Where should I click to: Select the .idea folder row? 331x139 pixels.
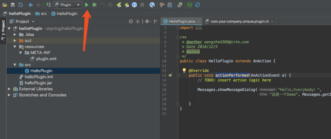[83, 35]
